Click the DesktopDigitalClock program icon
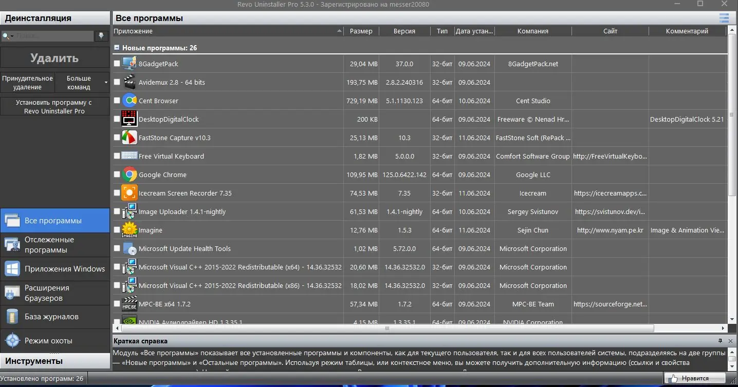 129,119
